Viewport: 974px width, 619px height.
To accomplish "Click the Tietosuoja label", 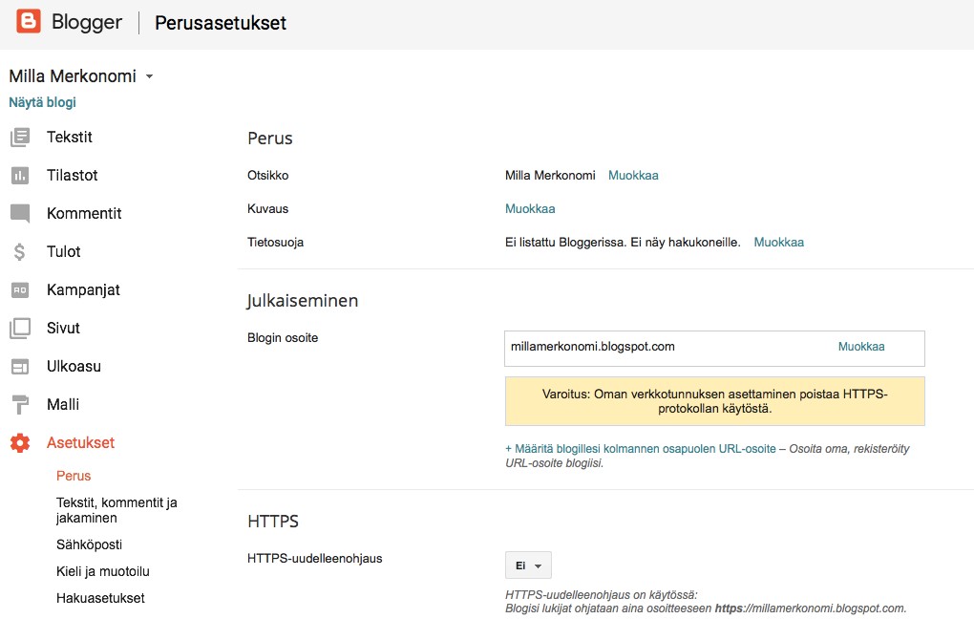I will [275, 243].
